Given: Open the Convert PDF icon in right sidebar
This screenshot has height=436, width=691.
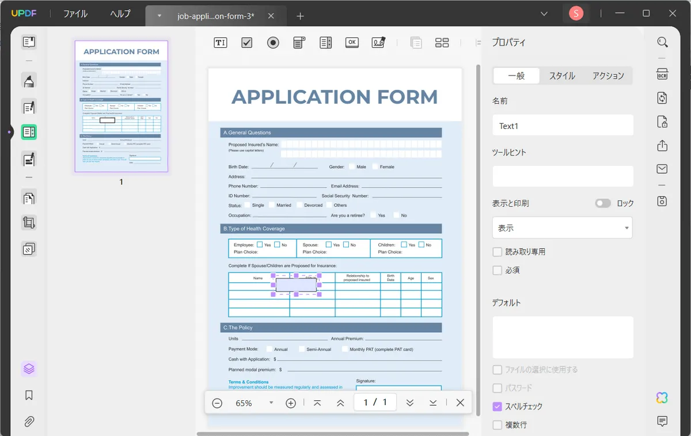Looking at the screenshot, I should coord(662,98).
